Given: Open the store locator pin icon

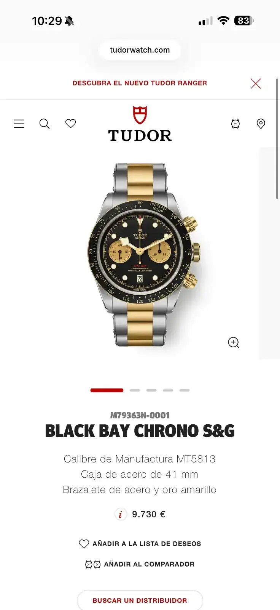Looking at the screenshot, I should [x=261, y=124].
